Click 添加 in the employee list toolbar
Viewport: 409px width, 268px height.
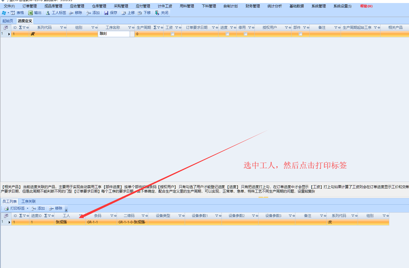pyautogui.click(x=38, y=208)
